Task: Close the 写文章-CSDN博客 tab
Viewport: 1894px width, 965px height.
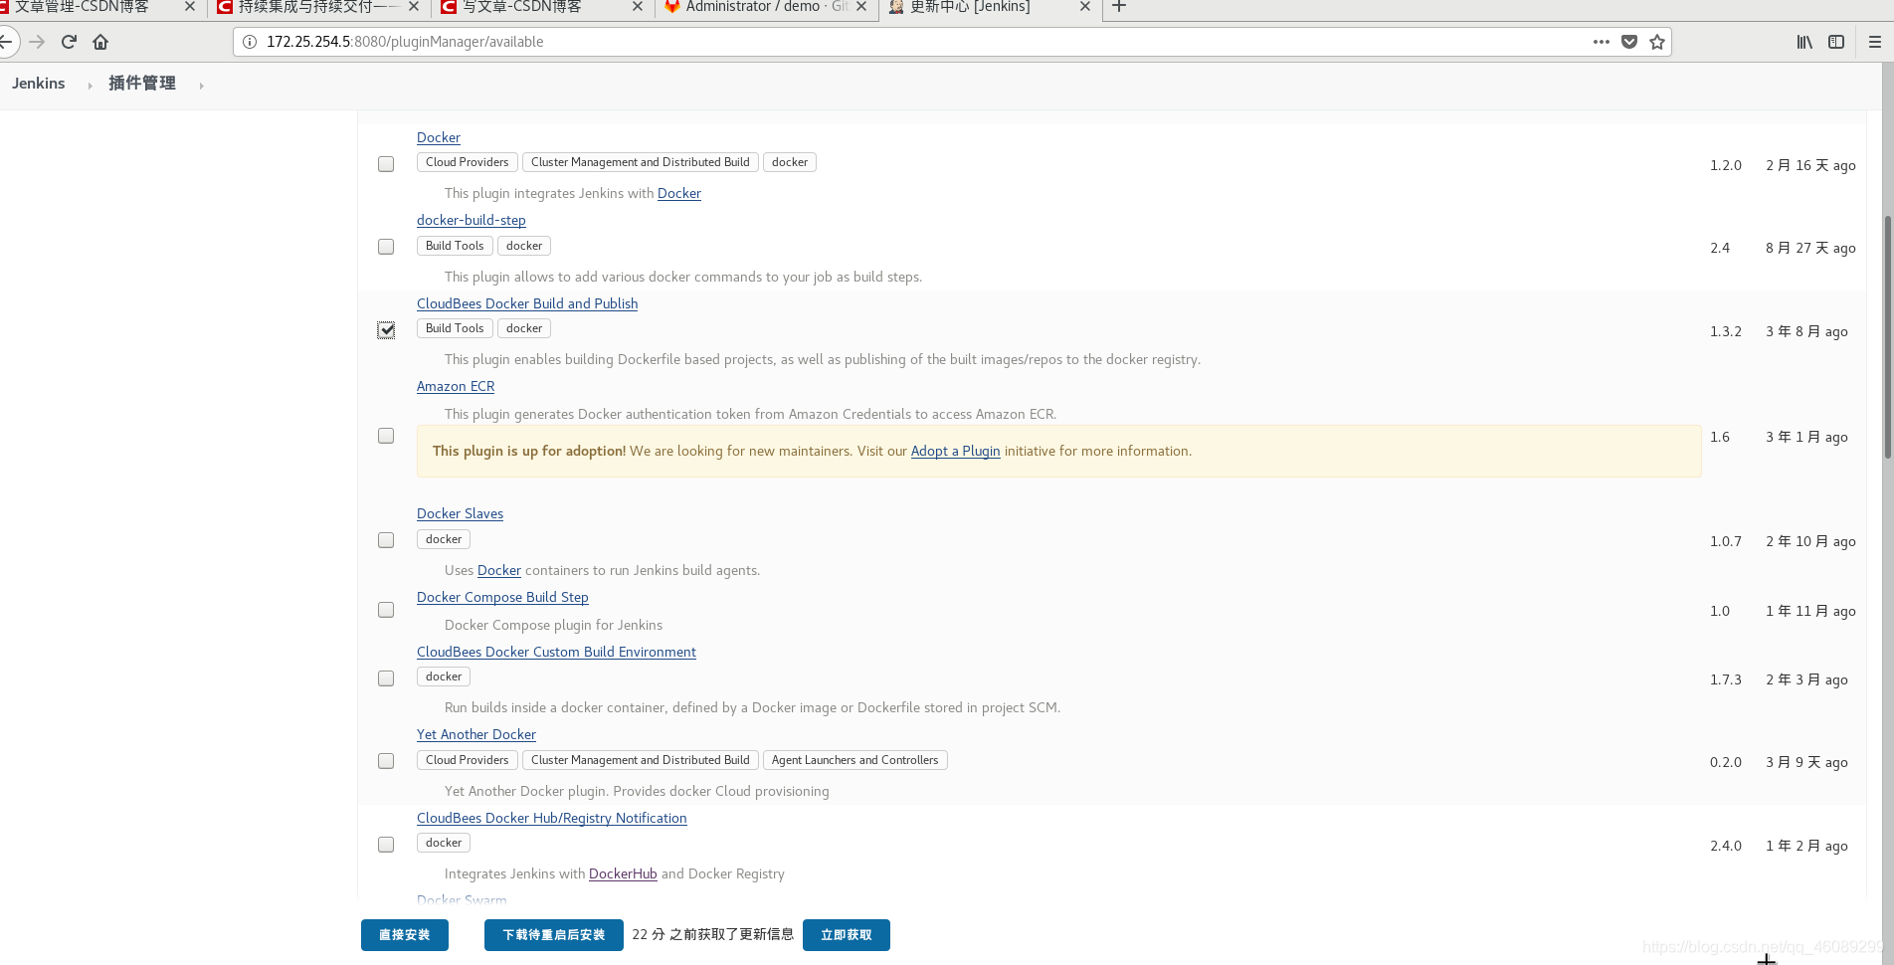Action: tap(638, 7)
